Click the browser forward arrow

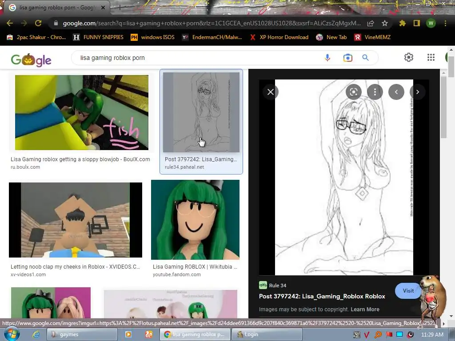tap(24, 23)
